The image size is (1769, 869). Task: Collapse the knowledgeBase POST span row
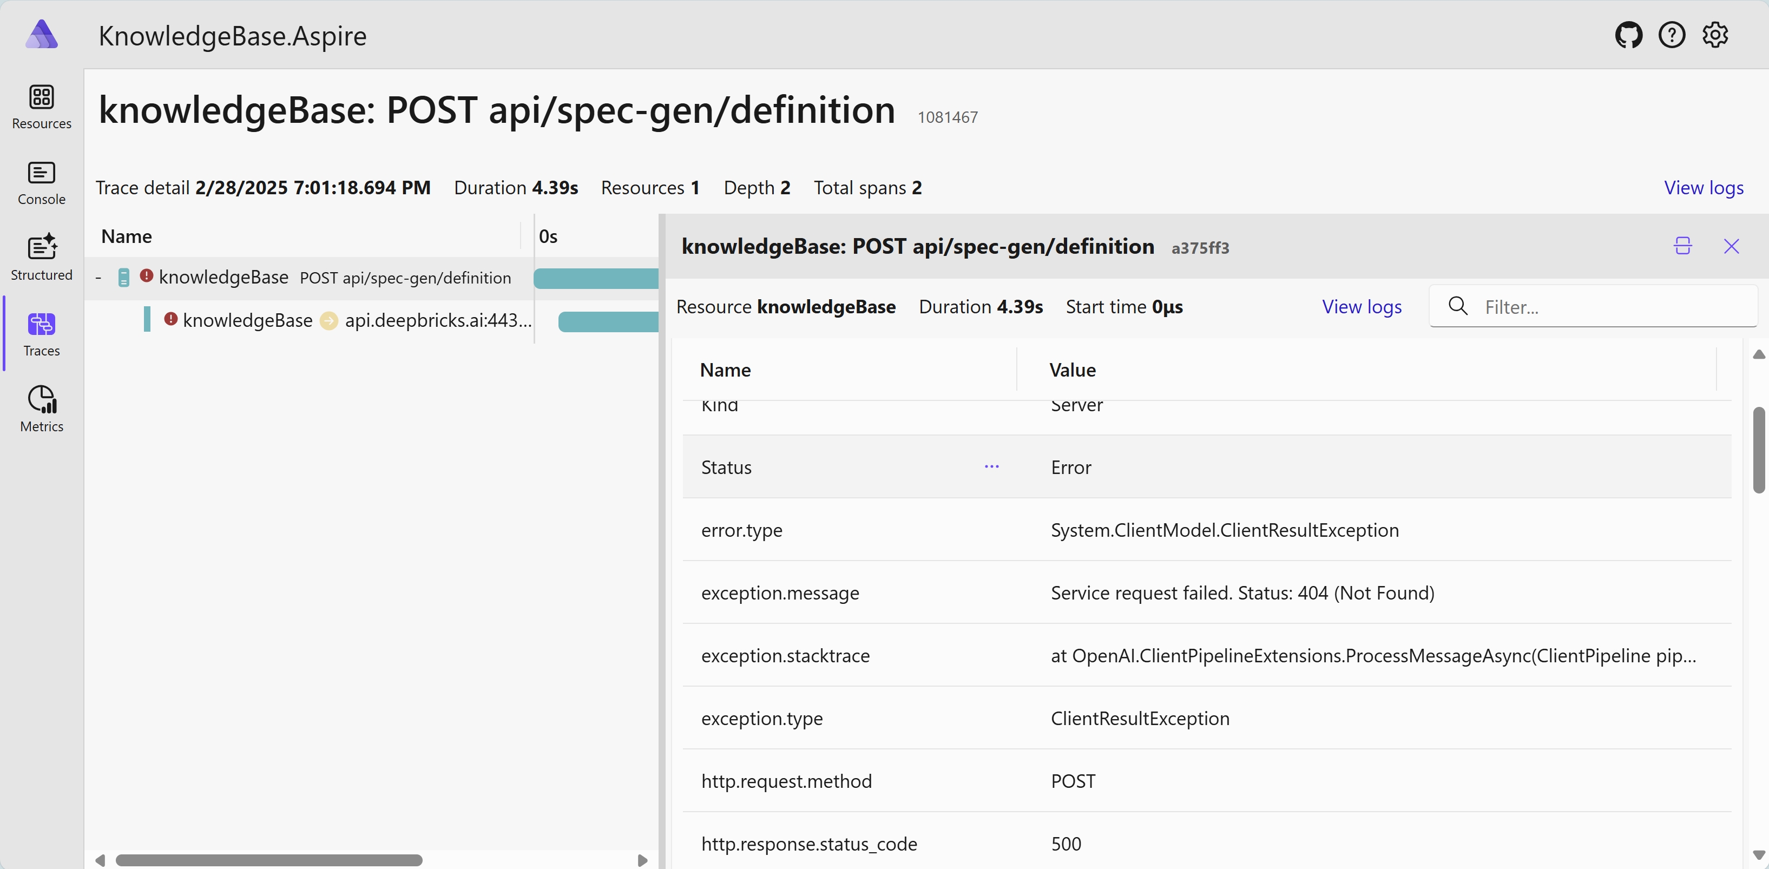pos(98,278)
